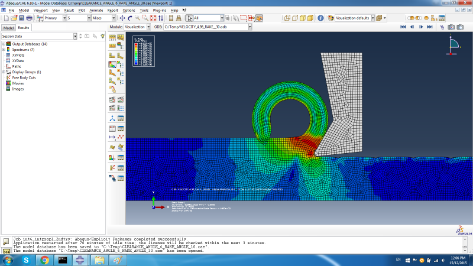Click the contour legend in viewport
The image size is (473, 266).
[x=144, y=51]
